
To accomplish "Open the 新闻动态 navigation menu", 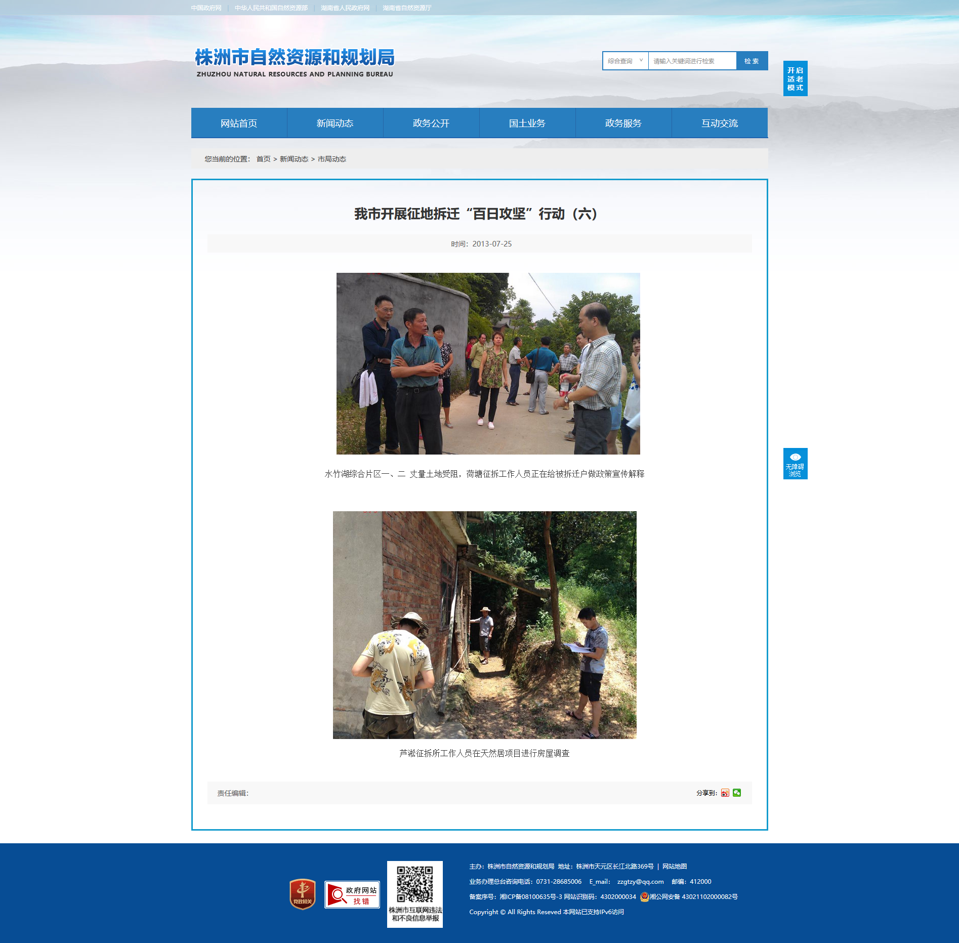I will coord(335,123).
